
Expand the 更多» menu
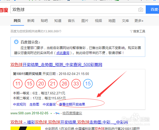pyautogui.click(x=139, y=21)
